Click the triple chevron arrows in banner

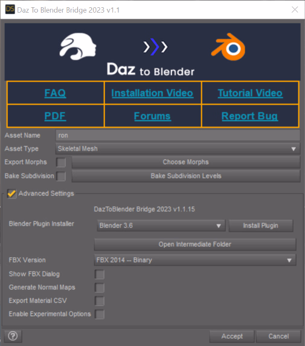[155, 47]
